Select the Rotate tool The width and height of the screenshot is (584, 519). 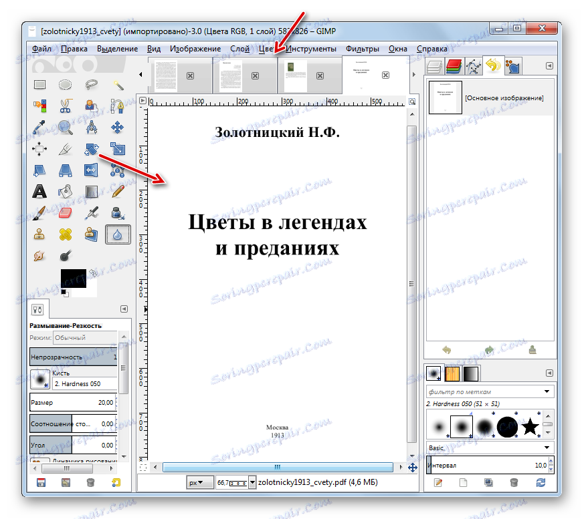click(x=91, y=149)
